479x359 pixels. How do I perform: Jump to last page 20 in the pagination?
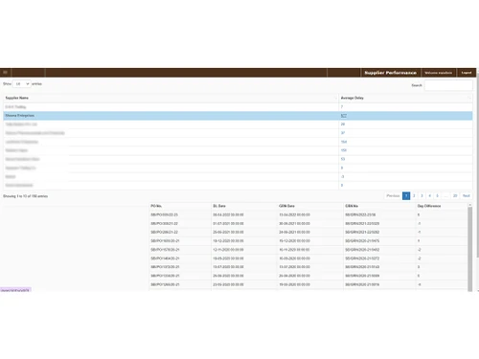(x=455, y=195)
